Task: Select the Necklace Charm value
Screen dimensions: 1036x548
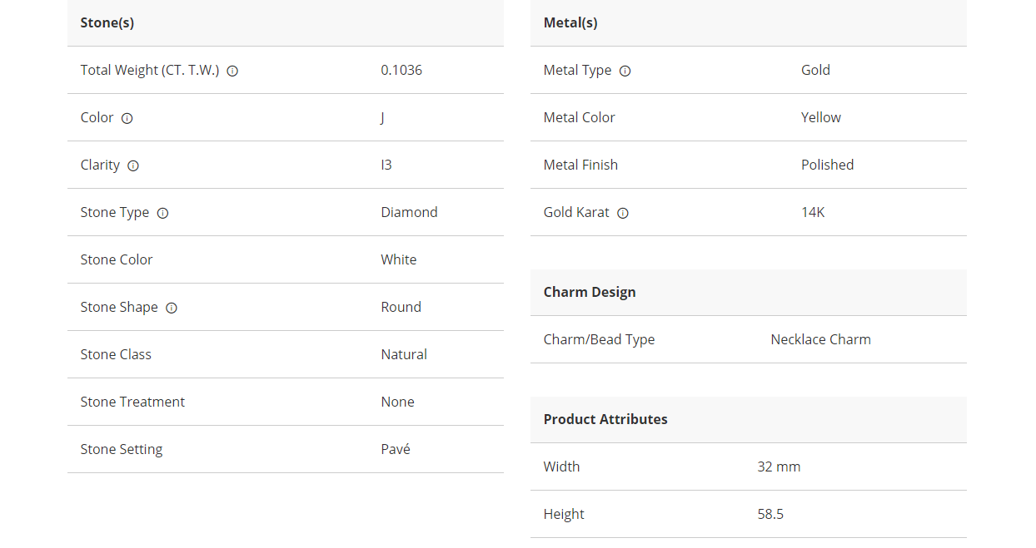Action: click(x=820, y=340)
